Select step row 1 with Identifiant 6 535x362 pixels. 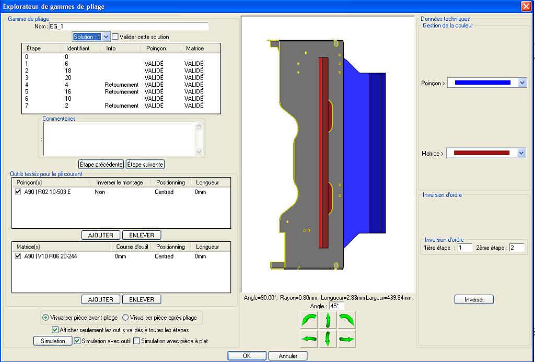tap(121, 63)
